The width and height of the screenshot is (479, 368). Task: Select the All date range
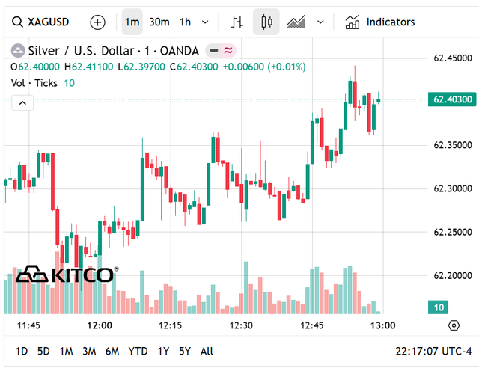pos(207,352)
